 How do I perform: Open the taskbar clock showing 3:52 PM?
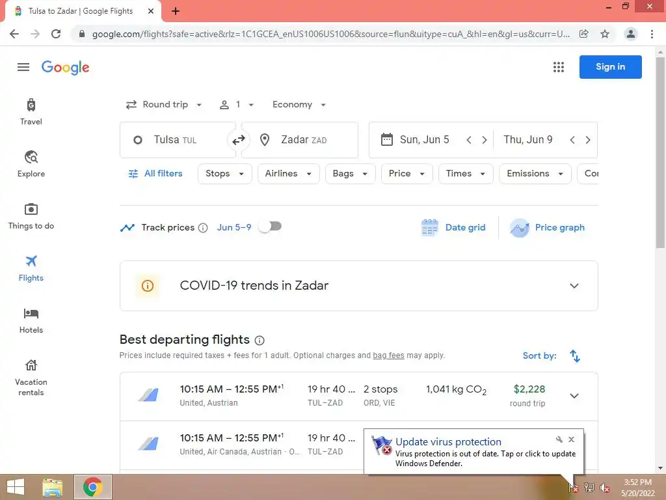(637, 488)
